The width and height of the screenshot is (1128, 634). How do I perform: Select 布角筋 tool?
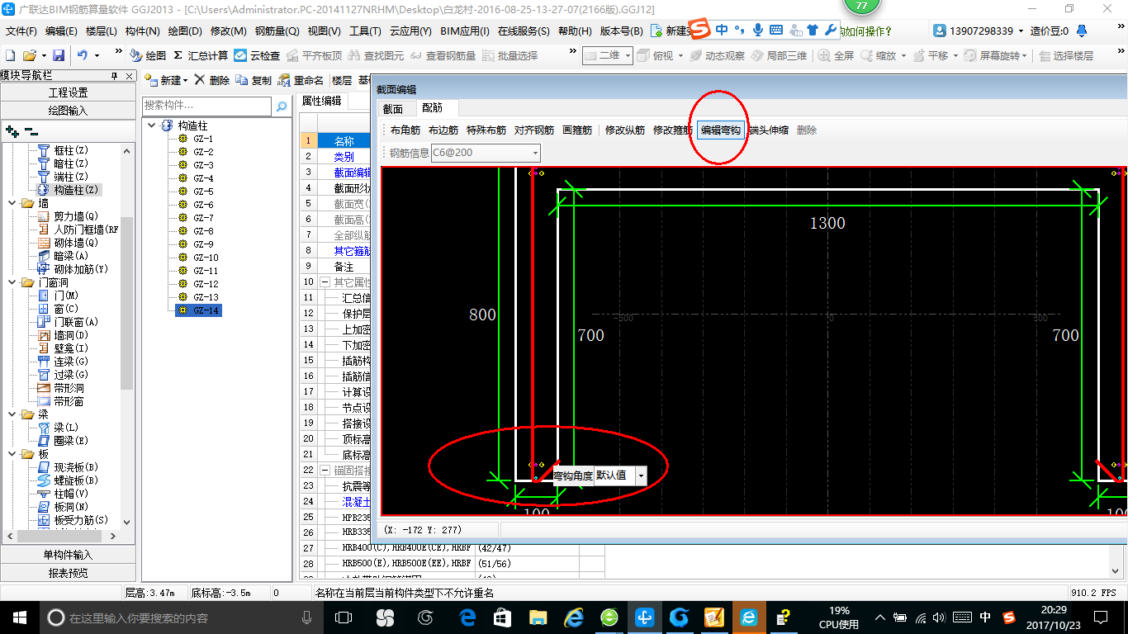coord(405,130)
